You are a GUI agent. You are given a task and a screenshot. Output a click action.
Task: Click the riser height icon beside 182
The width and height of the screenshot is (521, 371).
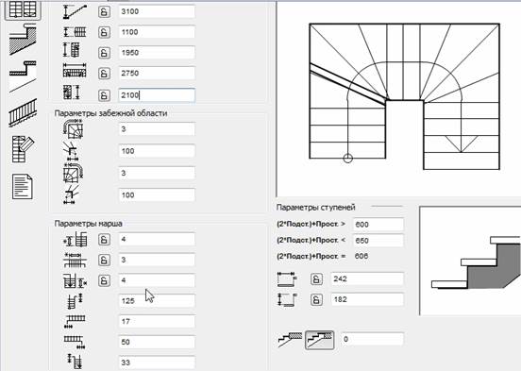coord(287,299)
